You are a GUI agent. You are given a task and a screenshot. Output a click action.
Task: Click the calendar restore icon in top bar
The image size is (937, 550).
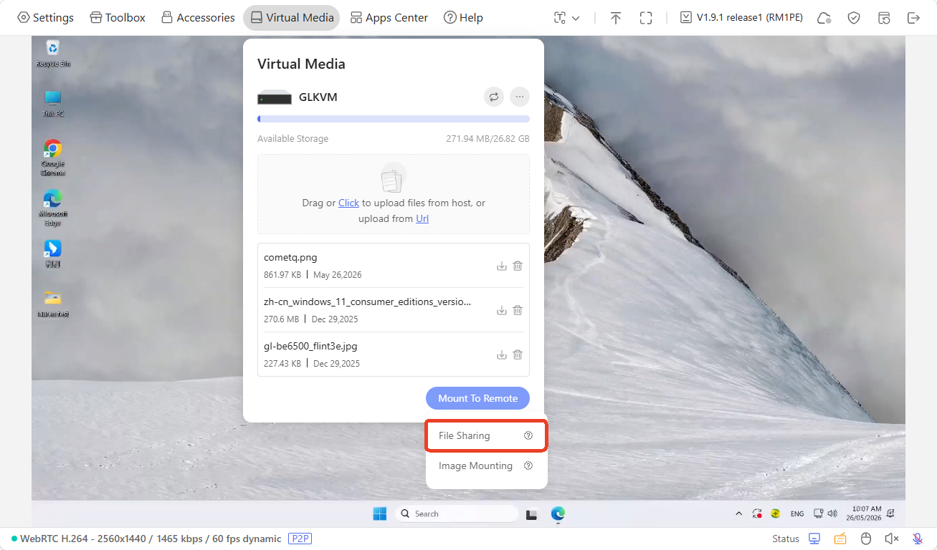[884, 18]
